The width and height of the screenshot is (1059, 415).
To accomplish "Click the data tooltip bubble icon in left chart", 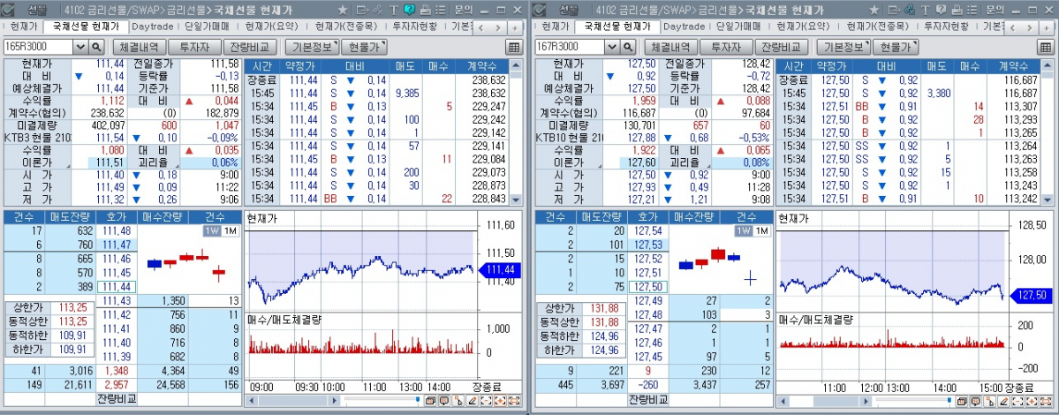I will tap(443, 401).
